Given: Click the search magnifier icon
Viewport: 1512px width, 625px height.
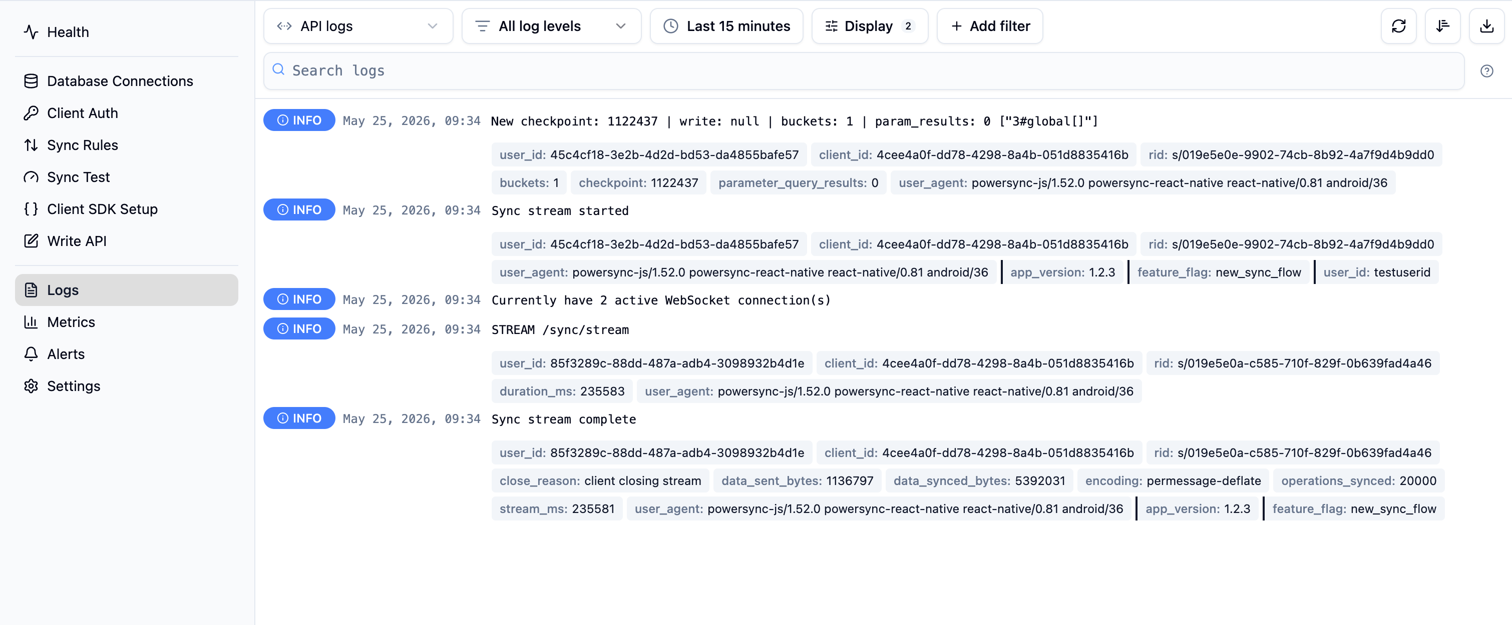Looking at the screenshot, I should 279,70.
